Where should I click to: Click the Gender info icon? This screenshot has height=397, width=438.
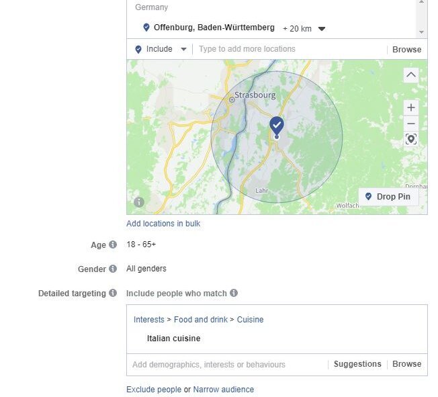113,269
